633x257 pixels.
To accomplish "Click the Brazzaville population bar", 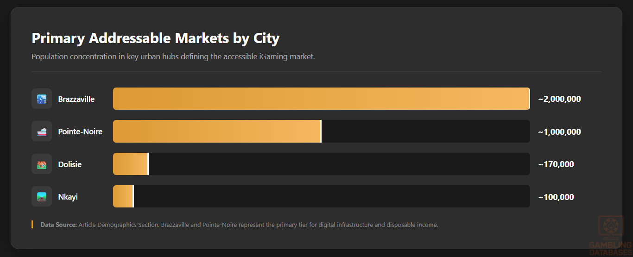I will [x=321, y=99].
